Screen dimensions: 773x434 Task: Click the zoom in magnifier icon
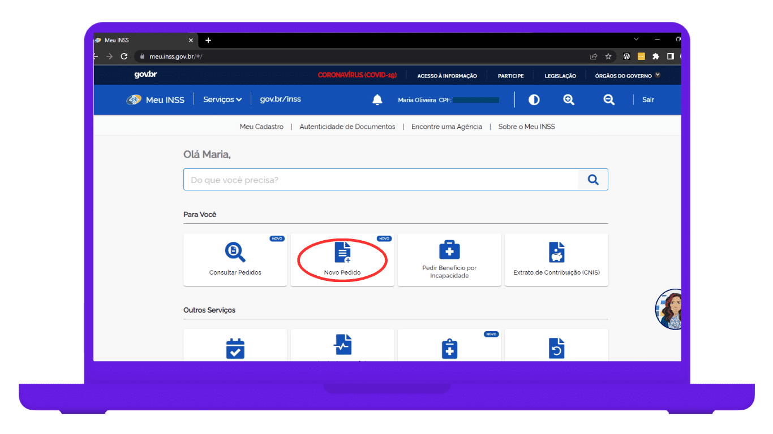tap(569, 100)
